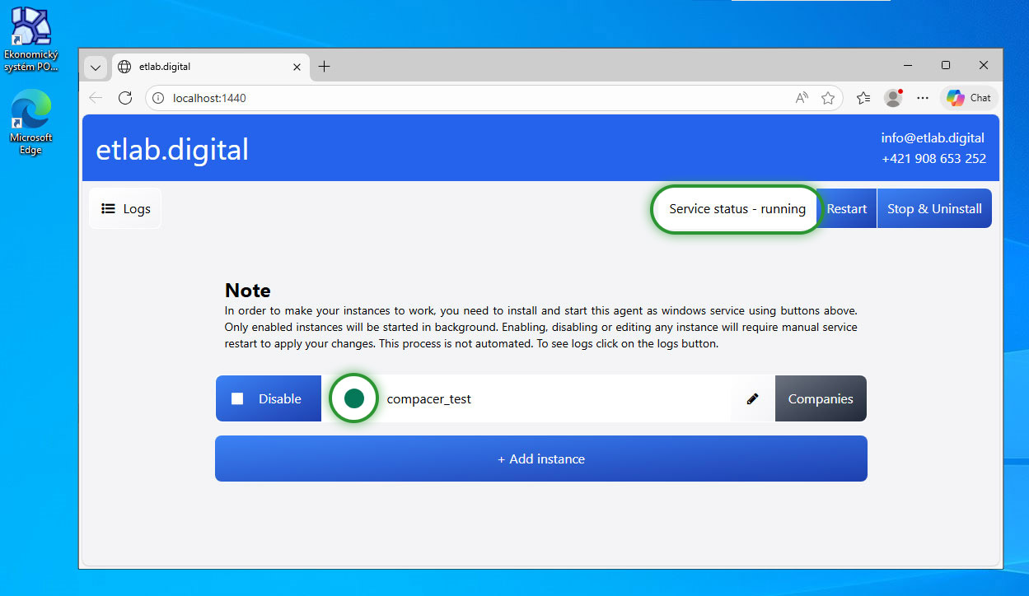Open the Read Aloud icon in address bar
Screen dimensions: 1029x596
802,98
